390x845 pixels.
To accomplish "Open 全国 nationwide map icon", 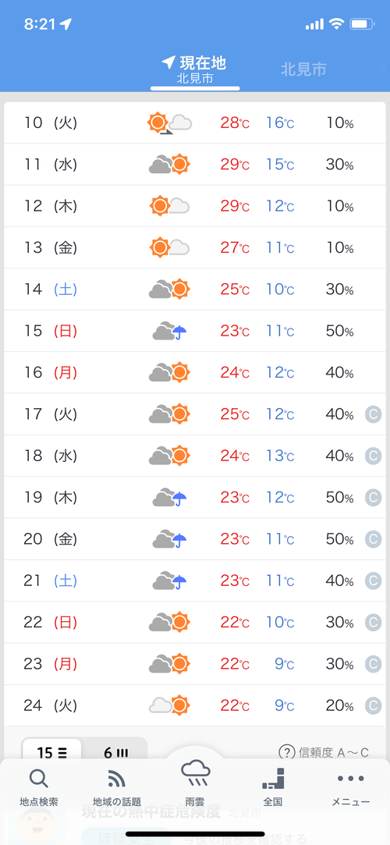I will 272,787.
